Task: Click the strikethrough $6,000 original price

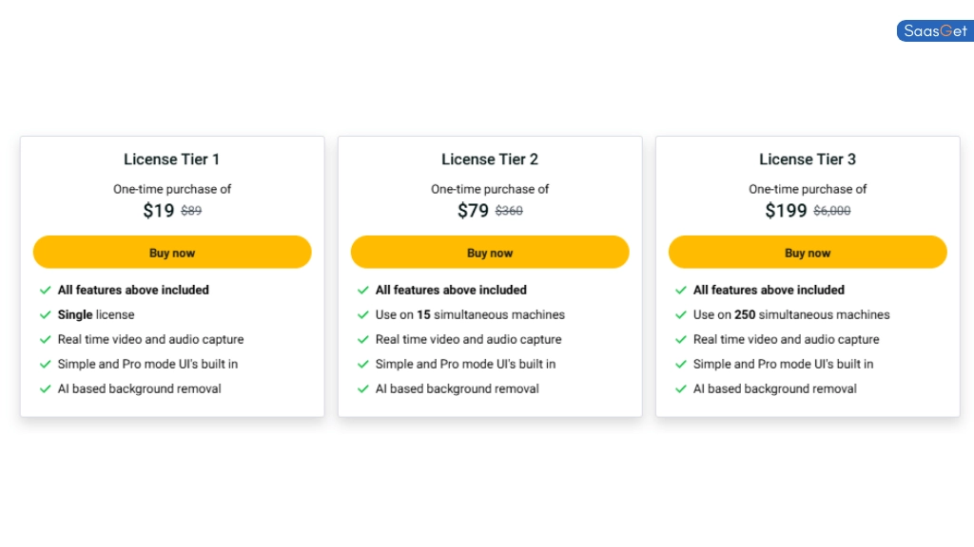Action: 832,212
